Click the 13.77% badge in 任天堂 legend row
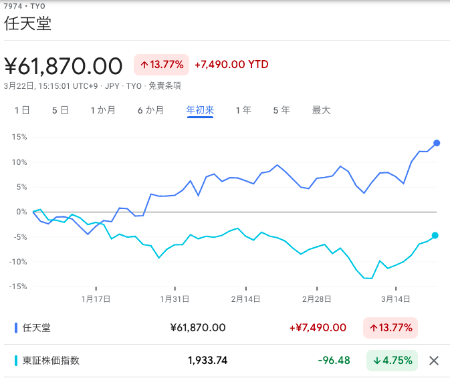The height and width of the screenshot is (378, 450). (x=390, y=328)
